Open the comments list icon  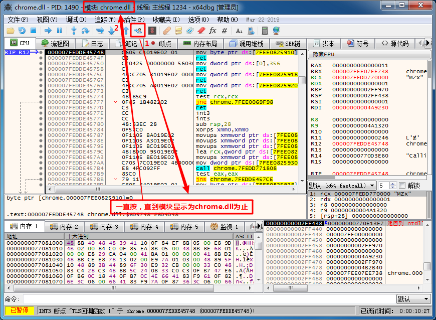coord(178,31)
